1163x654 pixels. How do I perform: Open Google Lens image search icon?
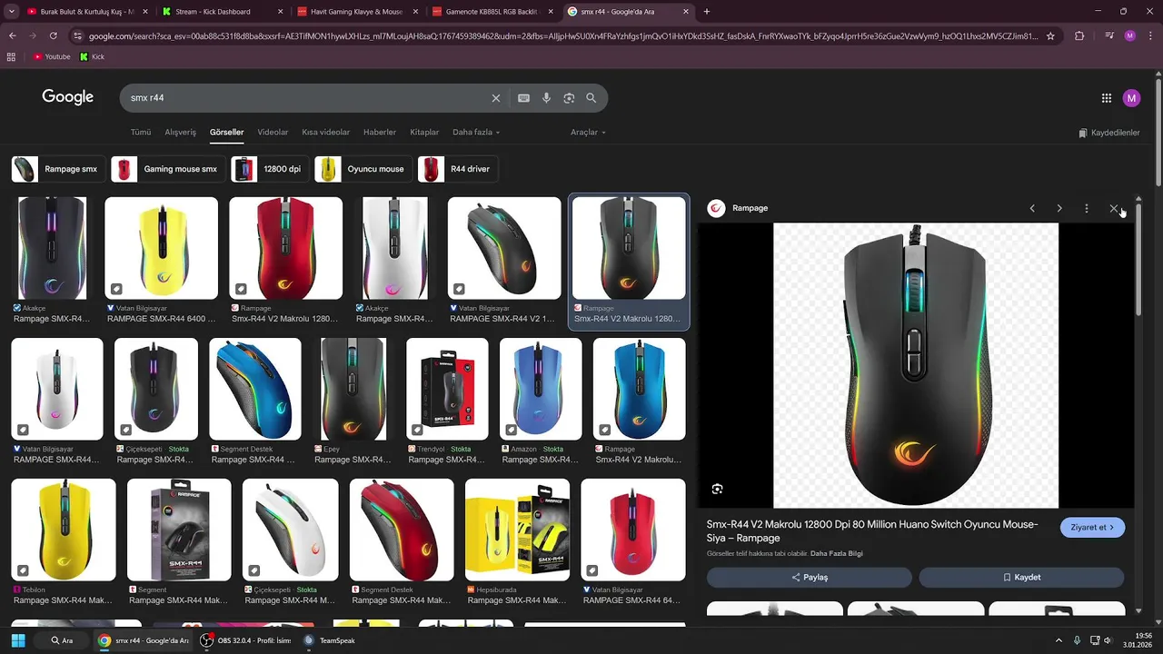tap(569, 98)
